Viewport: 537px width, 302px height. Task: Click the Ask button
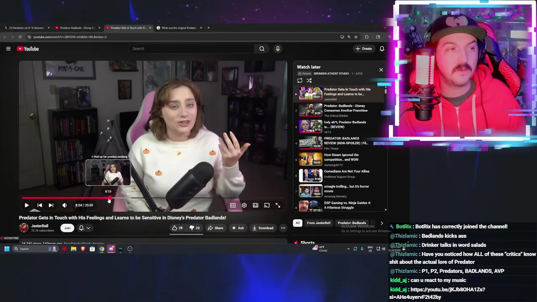pyautogui.click(x=238, y=228)
